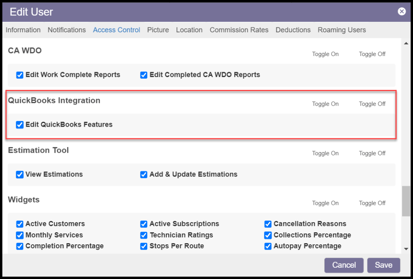Toggle the View Estimations checkbox
Image resolution: width=413 pixels, height=279 pixels.
click(20, 175)
